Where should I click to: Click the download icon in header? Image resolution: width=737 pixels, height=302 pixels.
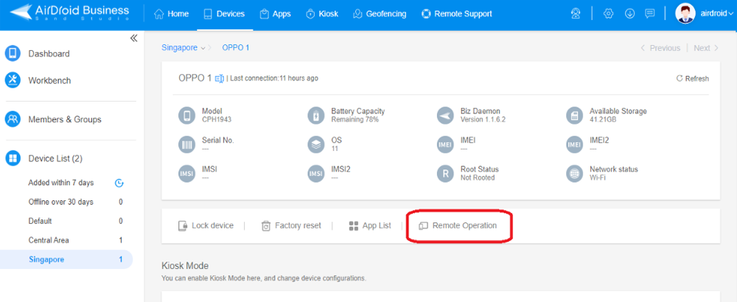click(x=629, y=13)
